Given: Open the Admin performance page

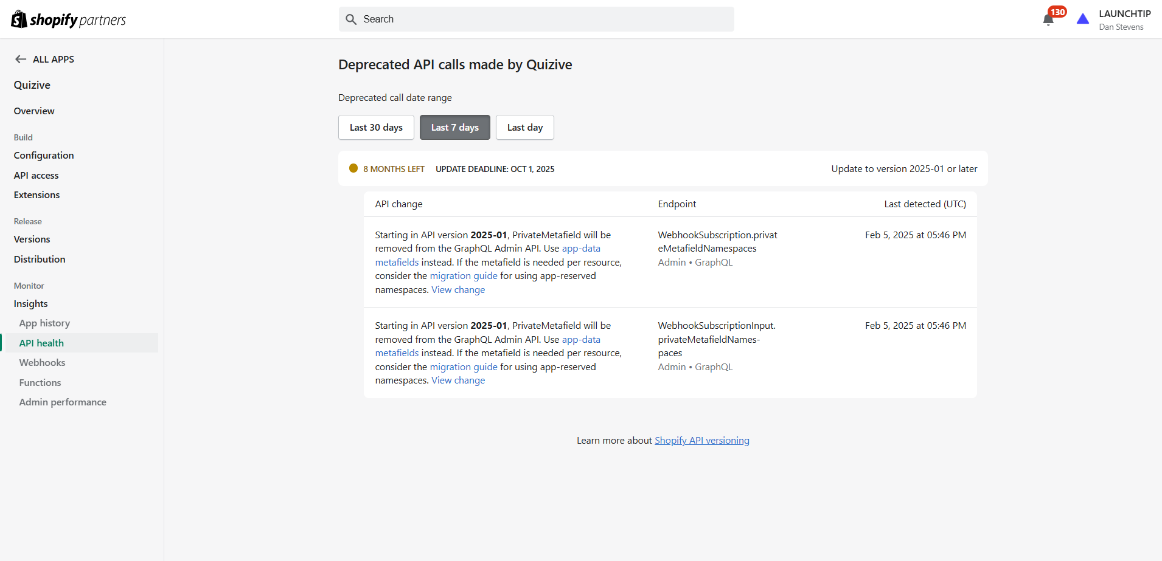Looking at the screenshot, I should [63, 402].
